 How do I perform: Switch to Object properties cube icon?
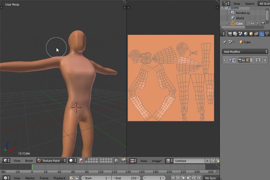(251, 34)
